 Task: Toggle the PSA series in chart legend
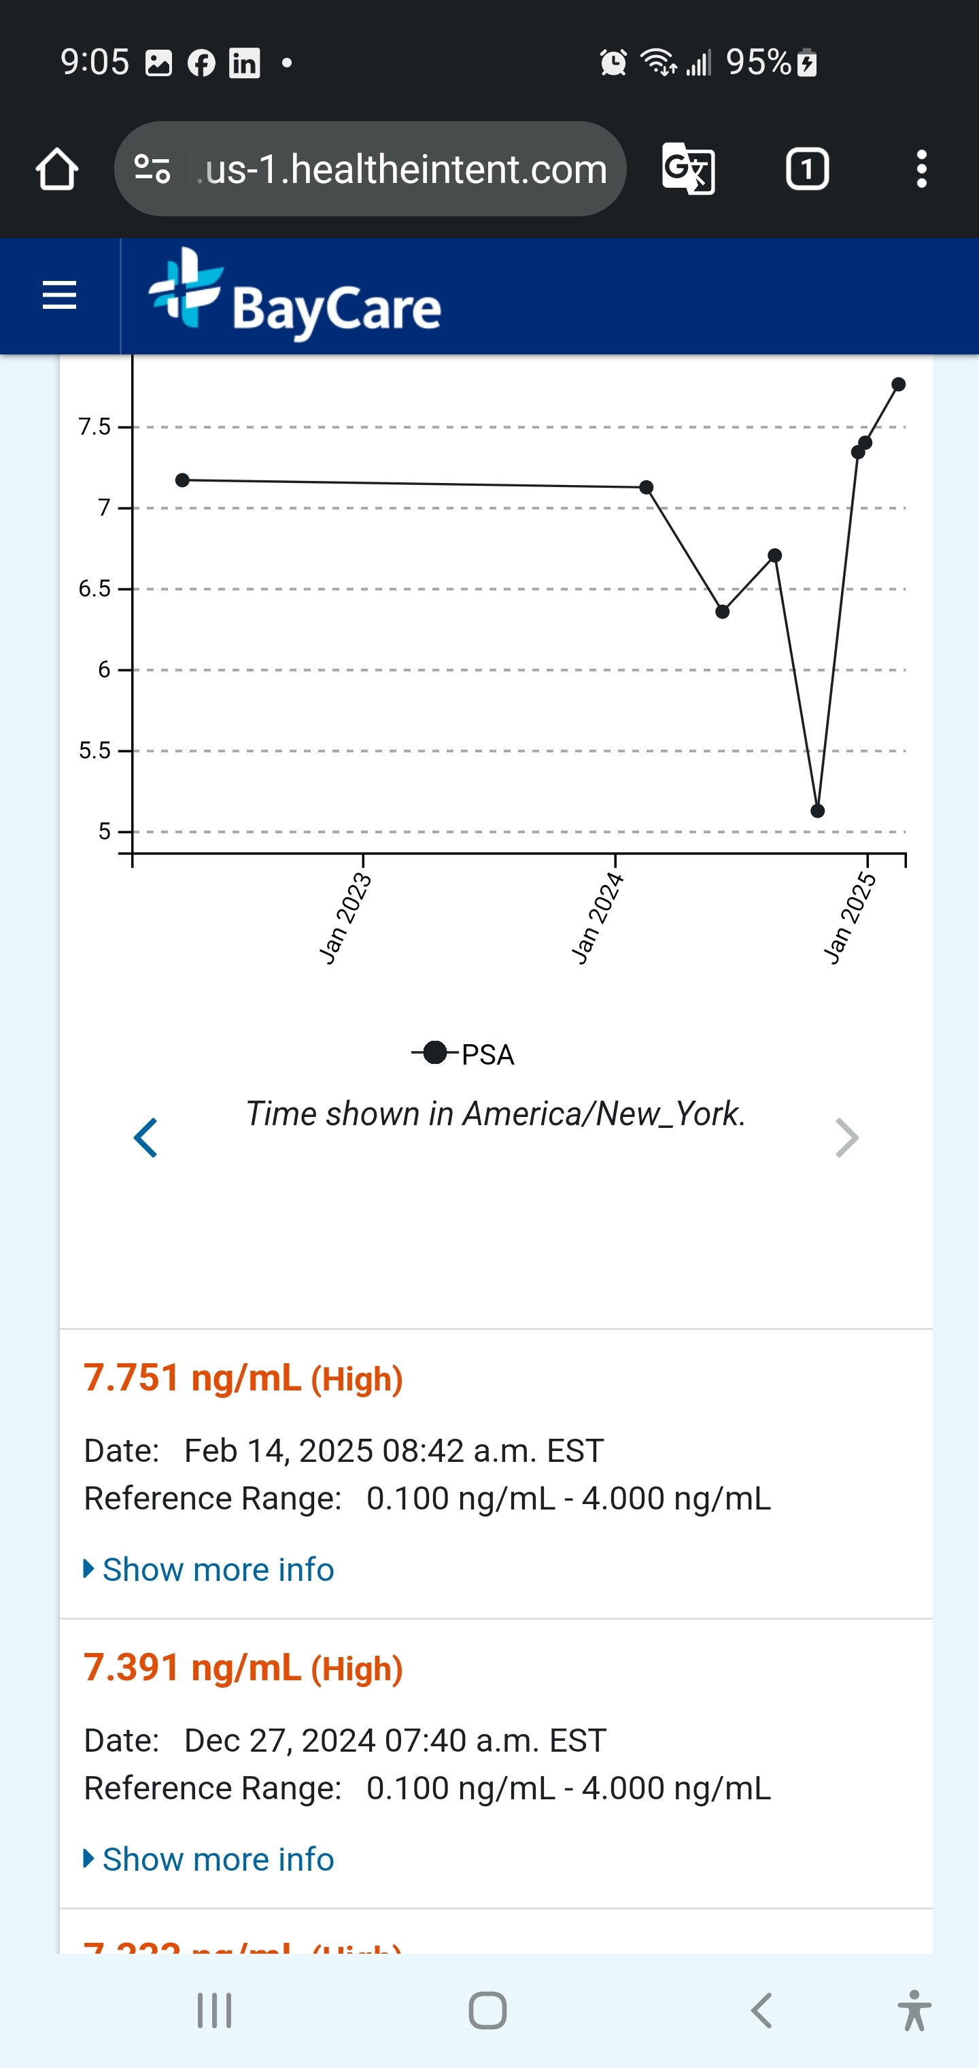point(463,1053)
